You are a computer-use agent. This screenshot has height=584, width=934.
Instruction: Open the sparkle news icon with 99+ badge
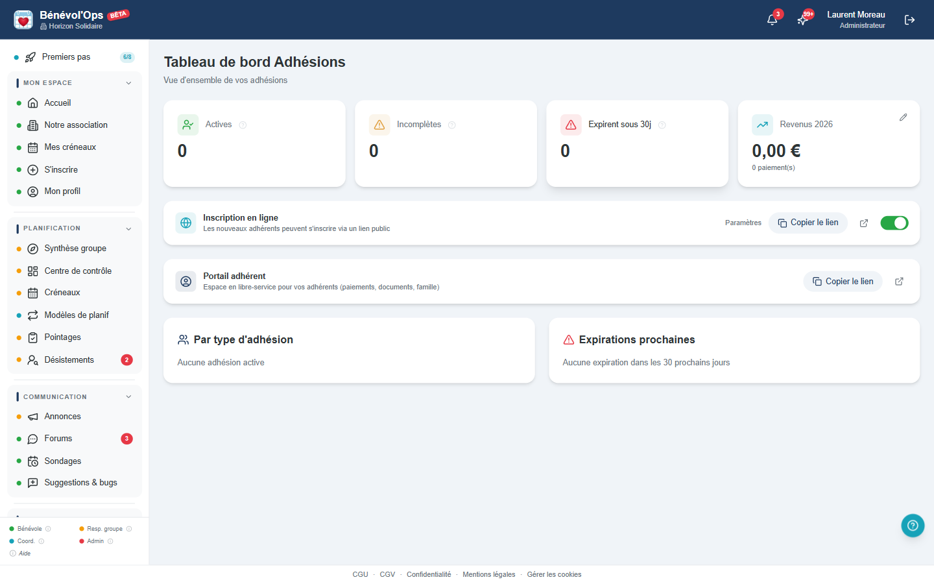point(802,20)
